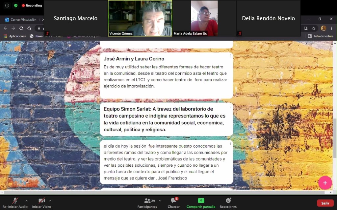337x210 pixels.
Task: Expand the arrow beside Participantes
Action: 160,200
